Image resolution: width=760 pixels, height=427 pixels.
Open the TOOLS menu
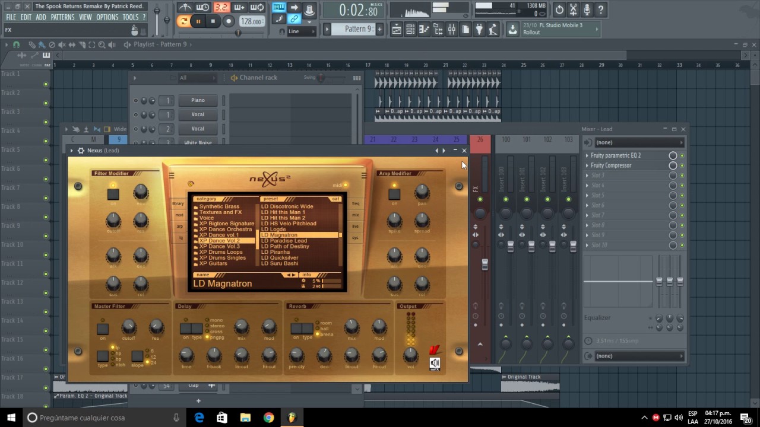pyautogui.click(x=130, y=17)
